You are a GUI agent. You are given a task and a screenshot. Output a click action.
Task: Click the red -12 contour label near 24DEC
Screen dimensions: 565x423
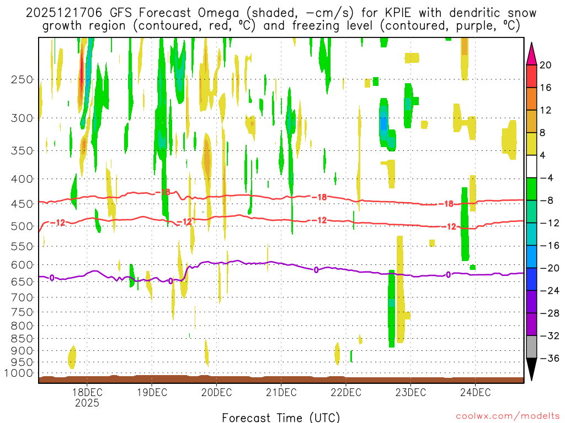tap(451, 226)
